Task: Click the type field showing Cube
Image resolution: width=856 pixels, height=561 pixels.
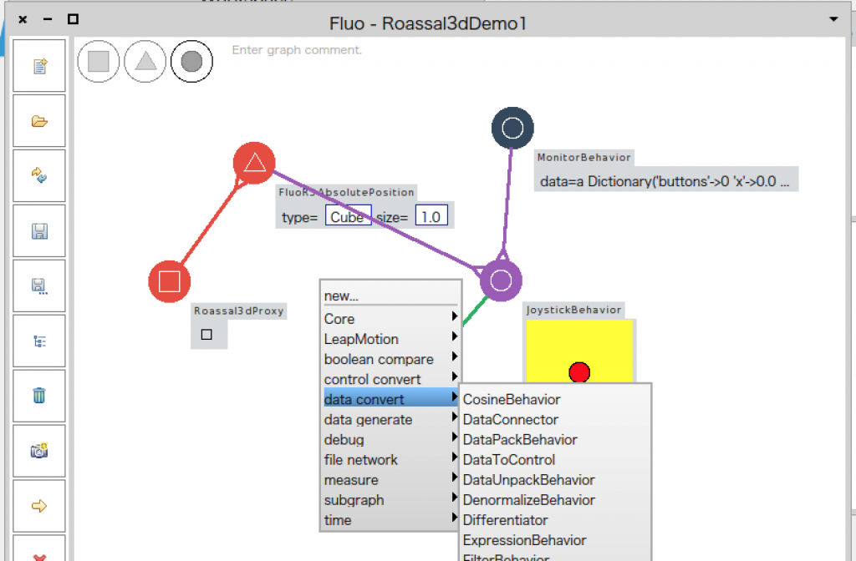Action: point(349,215)
